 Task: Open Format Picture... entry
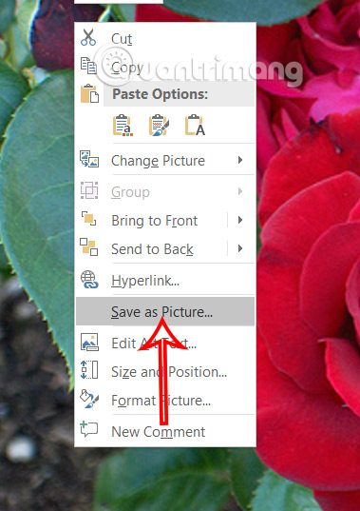pos(165,401)
